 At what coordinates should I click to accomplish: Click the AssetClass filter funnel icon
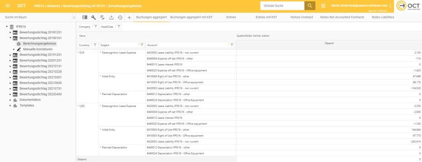[x=119, y=26]
